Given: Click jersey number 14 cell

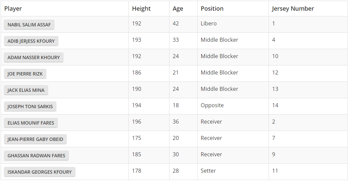Looking at the screenshot, I should 275,106.
